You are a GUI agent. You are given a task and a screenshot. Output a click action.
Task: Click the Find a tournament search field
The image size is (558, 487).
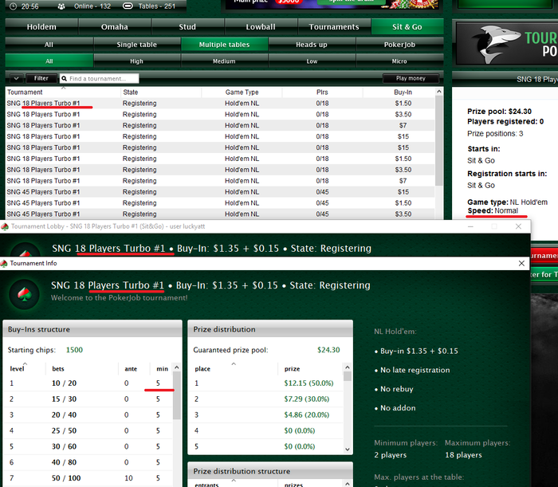coord(100,78)
